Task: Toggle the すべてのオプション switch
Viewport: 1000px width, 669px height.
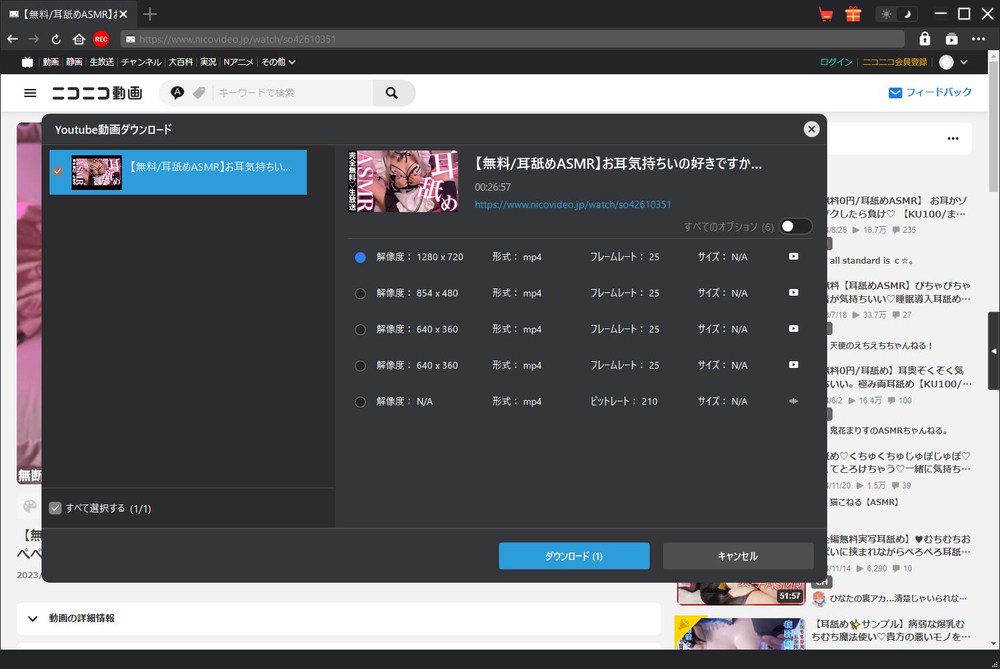Action: pos(795,227)
